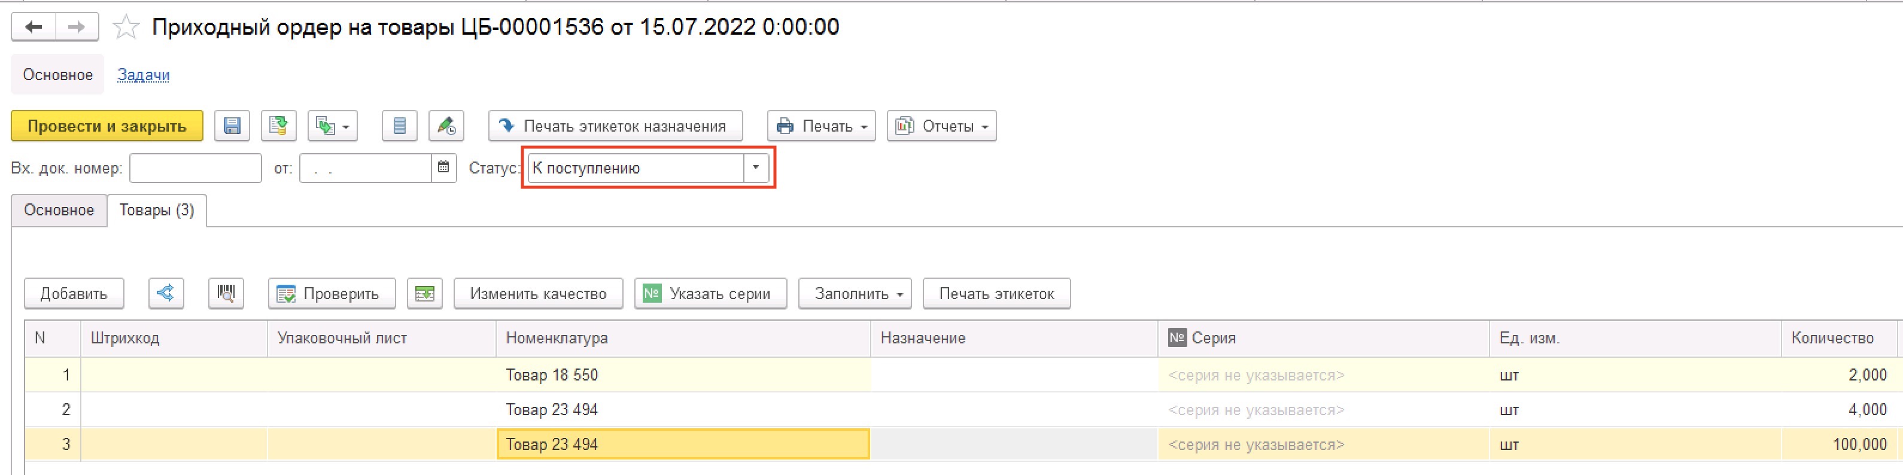Save the document with the floppy disk icon
This screenshot has width=1903, height=475.
[x=232, y=126]
